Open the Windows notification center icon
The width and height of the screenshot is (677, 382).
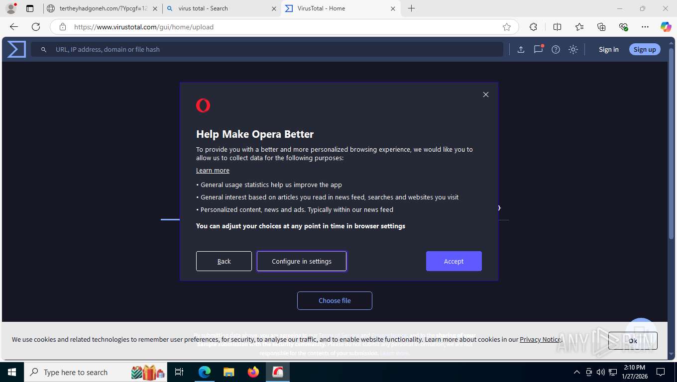661,372
